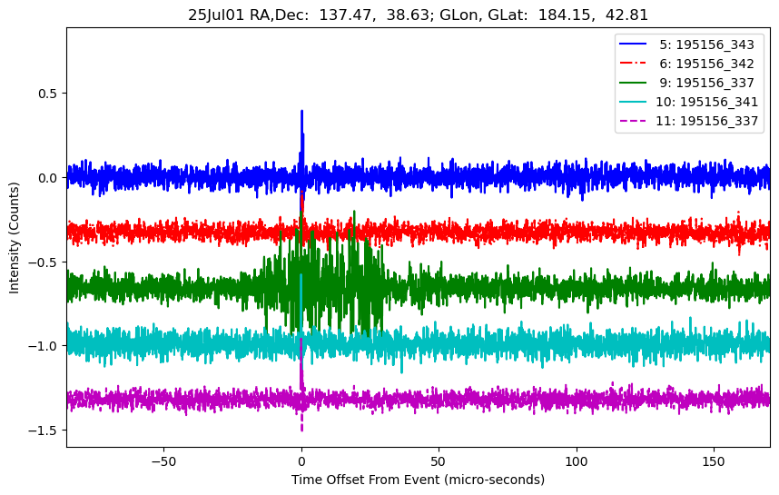Click the blue trace spike peak at time zero
Screen dimensions: 779x495
301,113
